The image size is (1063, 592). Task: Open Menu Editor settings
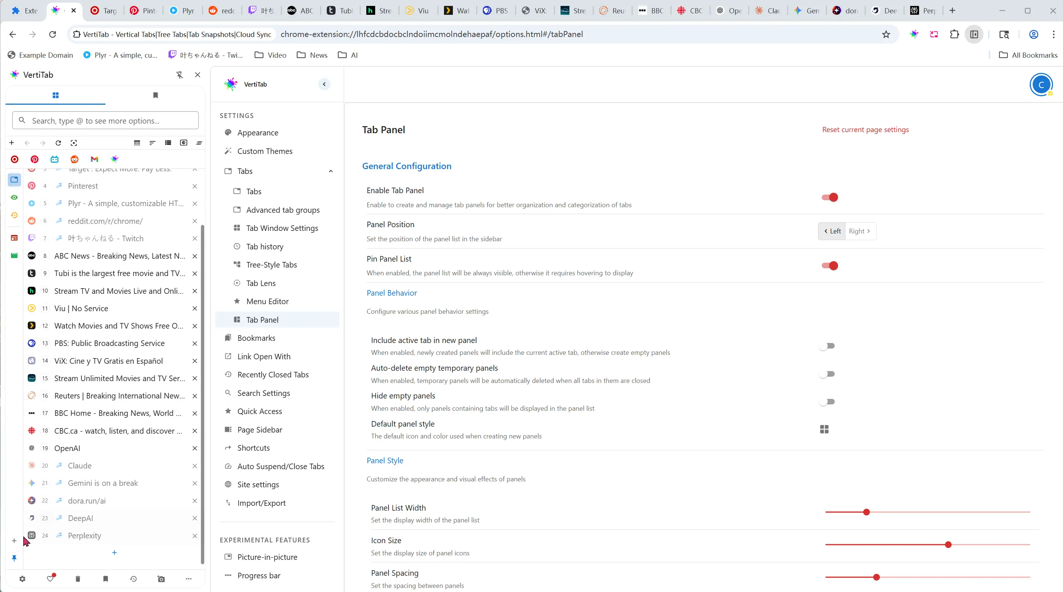coord(277,301)
